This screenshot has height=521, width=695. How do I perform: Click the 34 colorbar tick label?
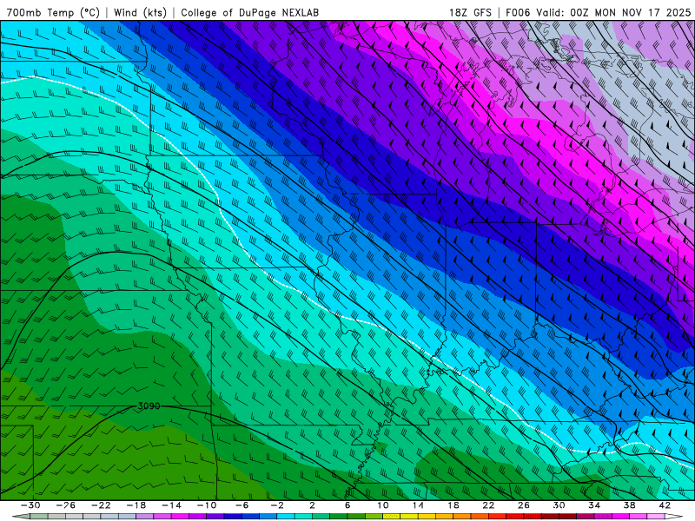pyautogui.click(x=594, y=505)
